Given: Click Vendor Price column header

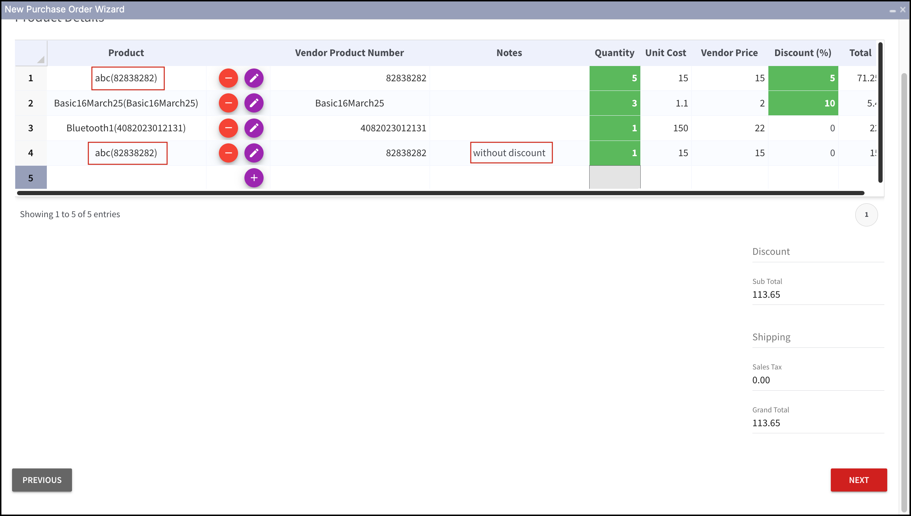Looking at the screenshot, I should [x=730, y=53].
